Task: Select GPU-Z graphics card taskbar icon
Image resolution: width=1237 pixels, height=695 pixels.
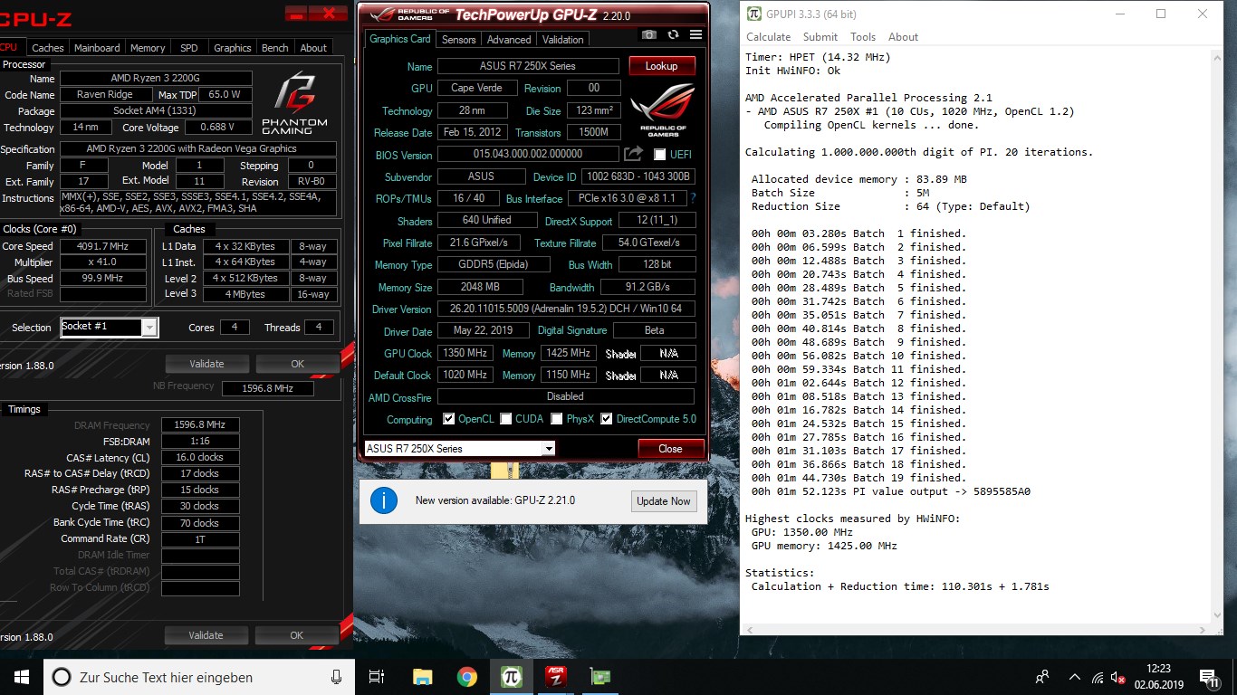Action: point(599,676)
